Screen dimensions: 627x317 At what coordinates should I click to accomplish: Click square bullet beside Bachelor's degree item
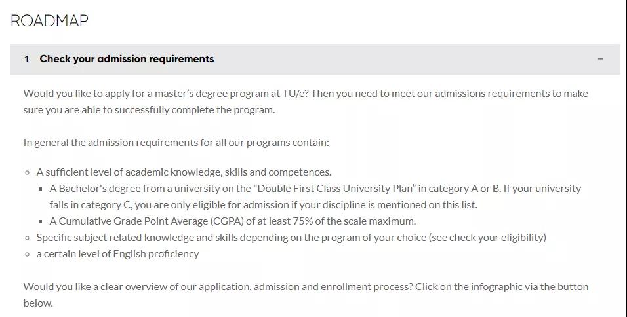click(41, 189)
